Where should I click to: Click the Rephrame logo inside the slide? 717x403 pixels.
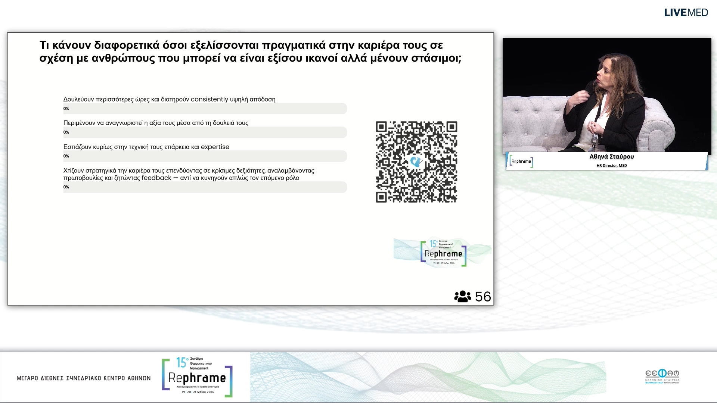coord(443,253)
